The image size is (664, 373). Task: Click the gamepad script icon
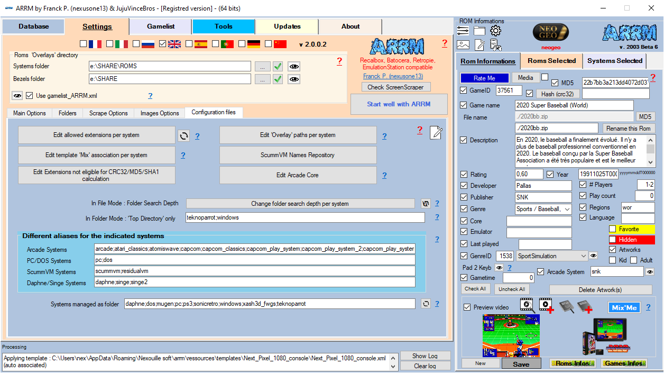[495, 45]
